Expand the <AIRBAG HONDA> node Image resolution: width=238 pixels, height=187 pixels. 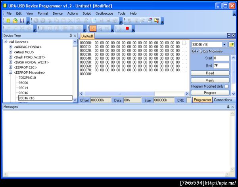(x=11, y=47)
